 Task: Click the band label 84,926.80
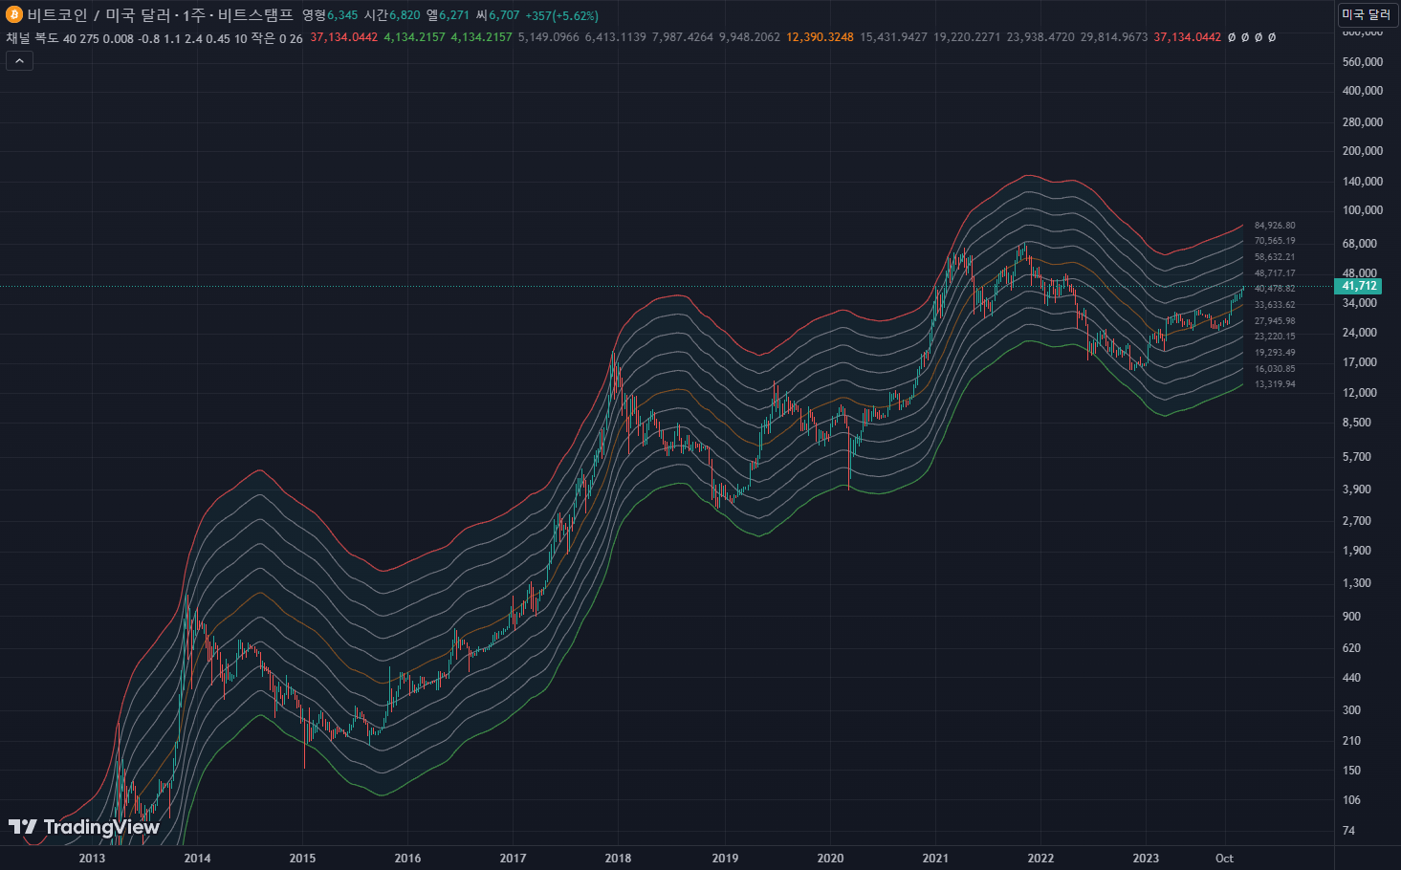1275,226
